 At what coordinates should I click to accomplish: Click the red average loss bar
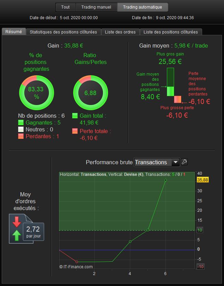178,100
